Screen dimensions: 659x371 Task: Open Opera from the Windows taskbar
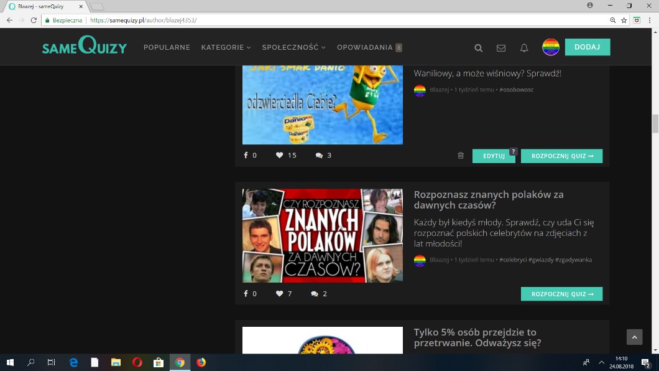pyautogui.click(x=137, y=362)
